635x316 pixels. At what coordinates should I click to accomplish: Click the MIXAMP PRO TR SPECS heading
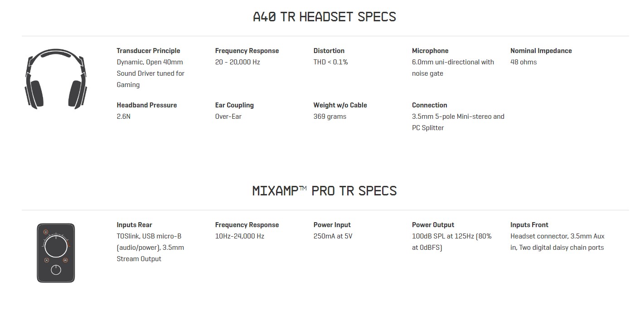click(324, 191)
